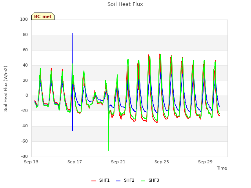The width and height of the screenshot is (251, 188).
Task: Click the Sep 29 x-axis label
Action: click(205, 162)
